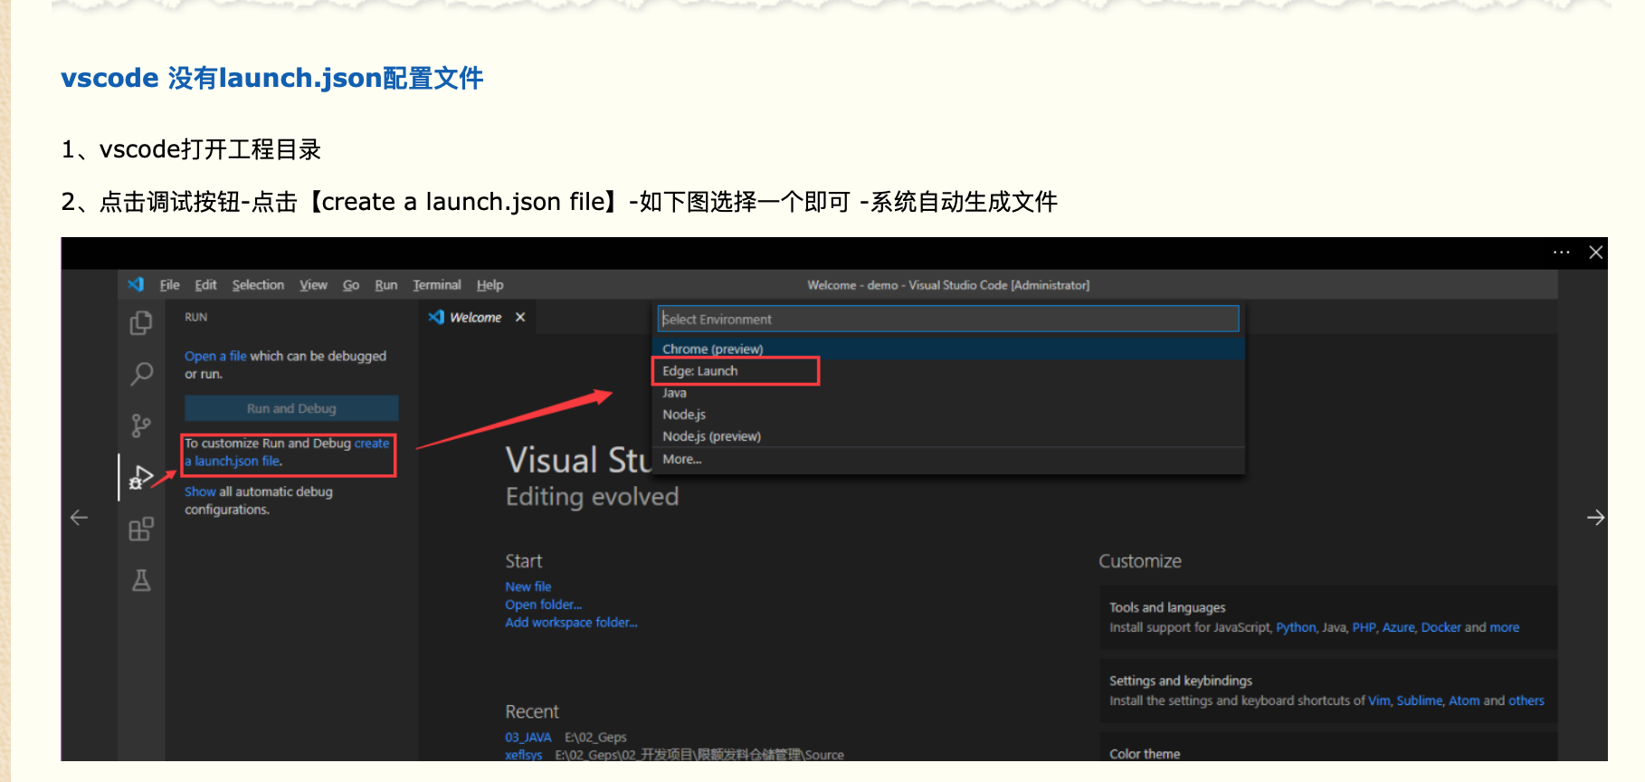Click the Select Environment input field
The height and width of the screenshot is (782, 1645).
point(947,319)
